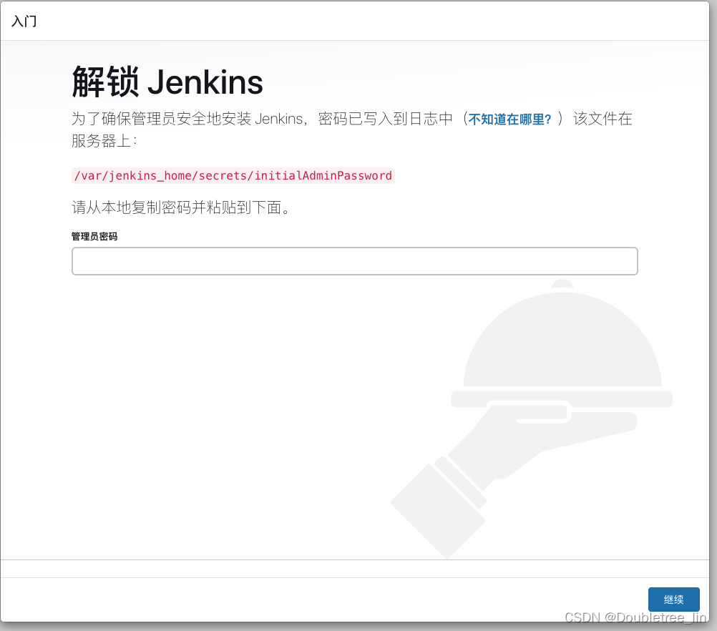Click the 解锁 Jenkins heading
Image resolution: width=717 pixels, height=631 pixels.
click(x=167, y=82)
